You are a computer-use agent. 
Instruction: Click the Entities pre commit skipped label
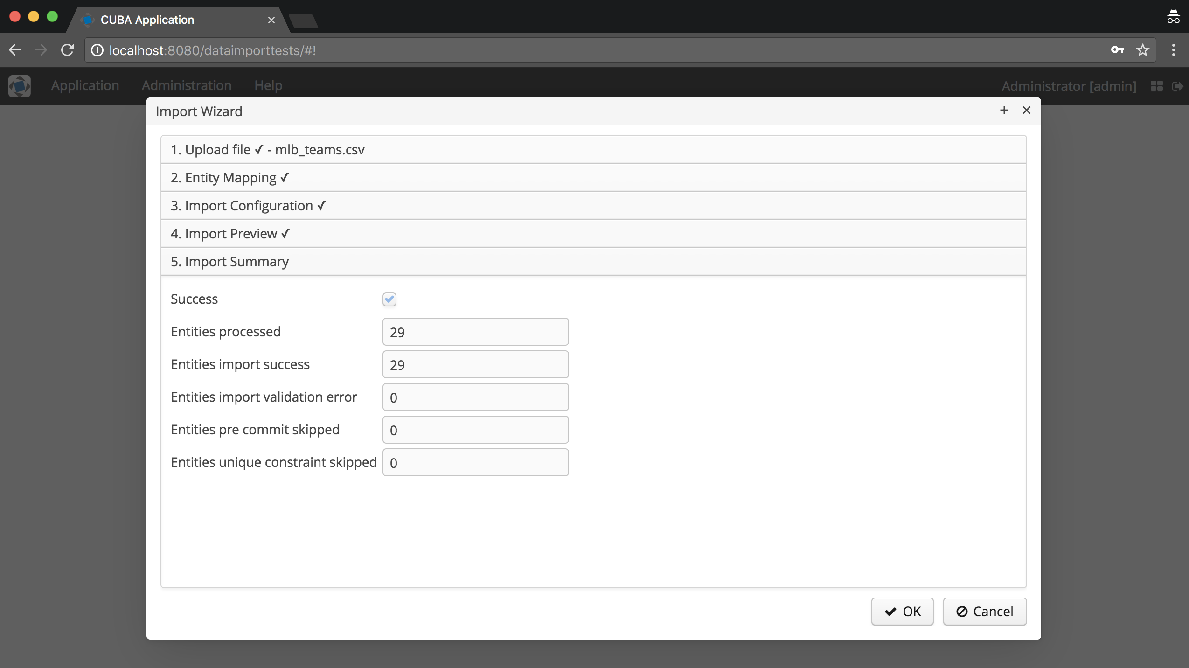(255, 430)
